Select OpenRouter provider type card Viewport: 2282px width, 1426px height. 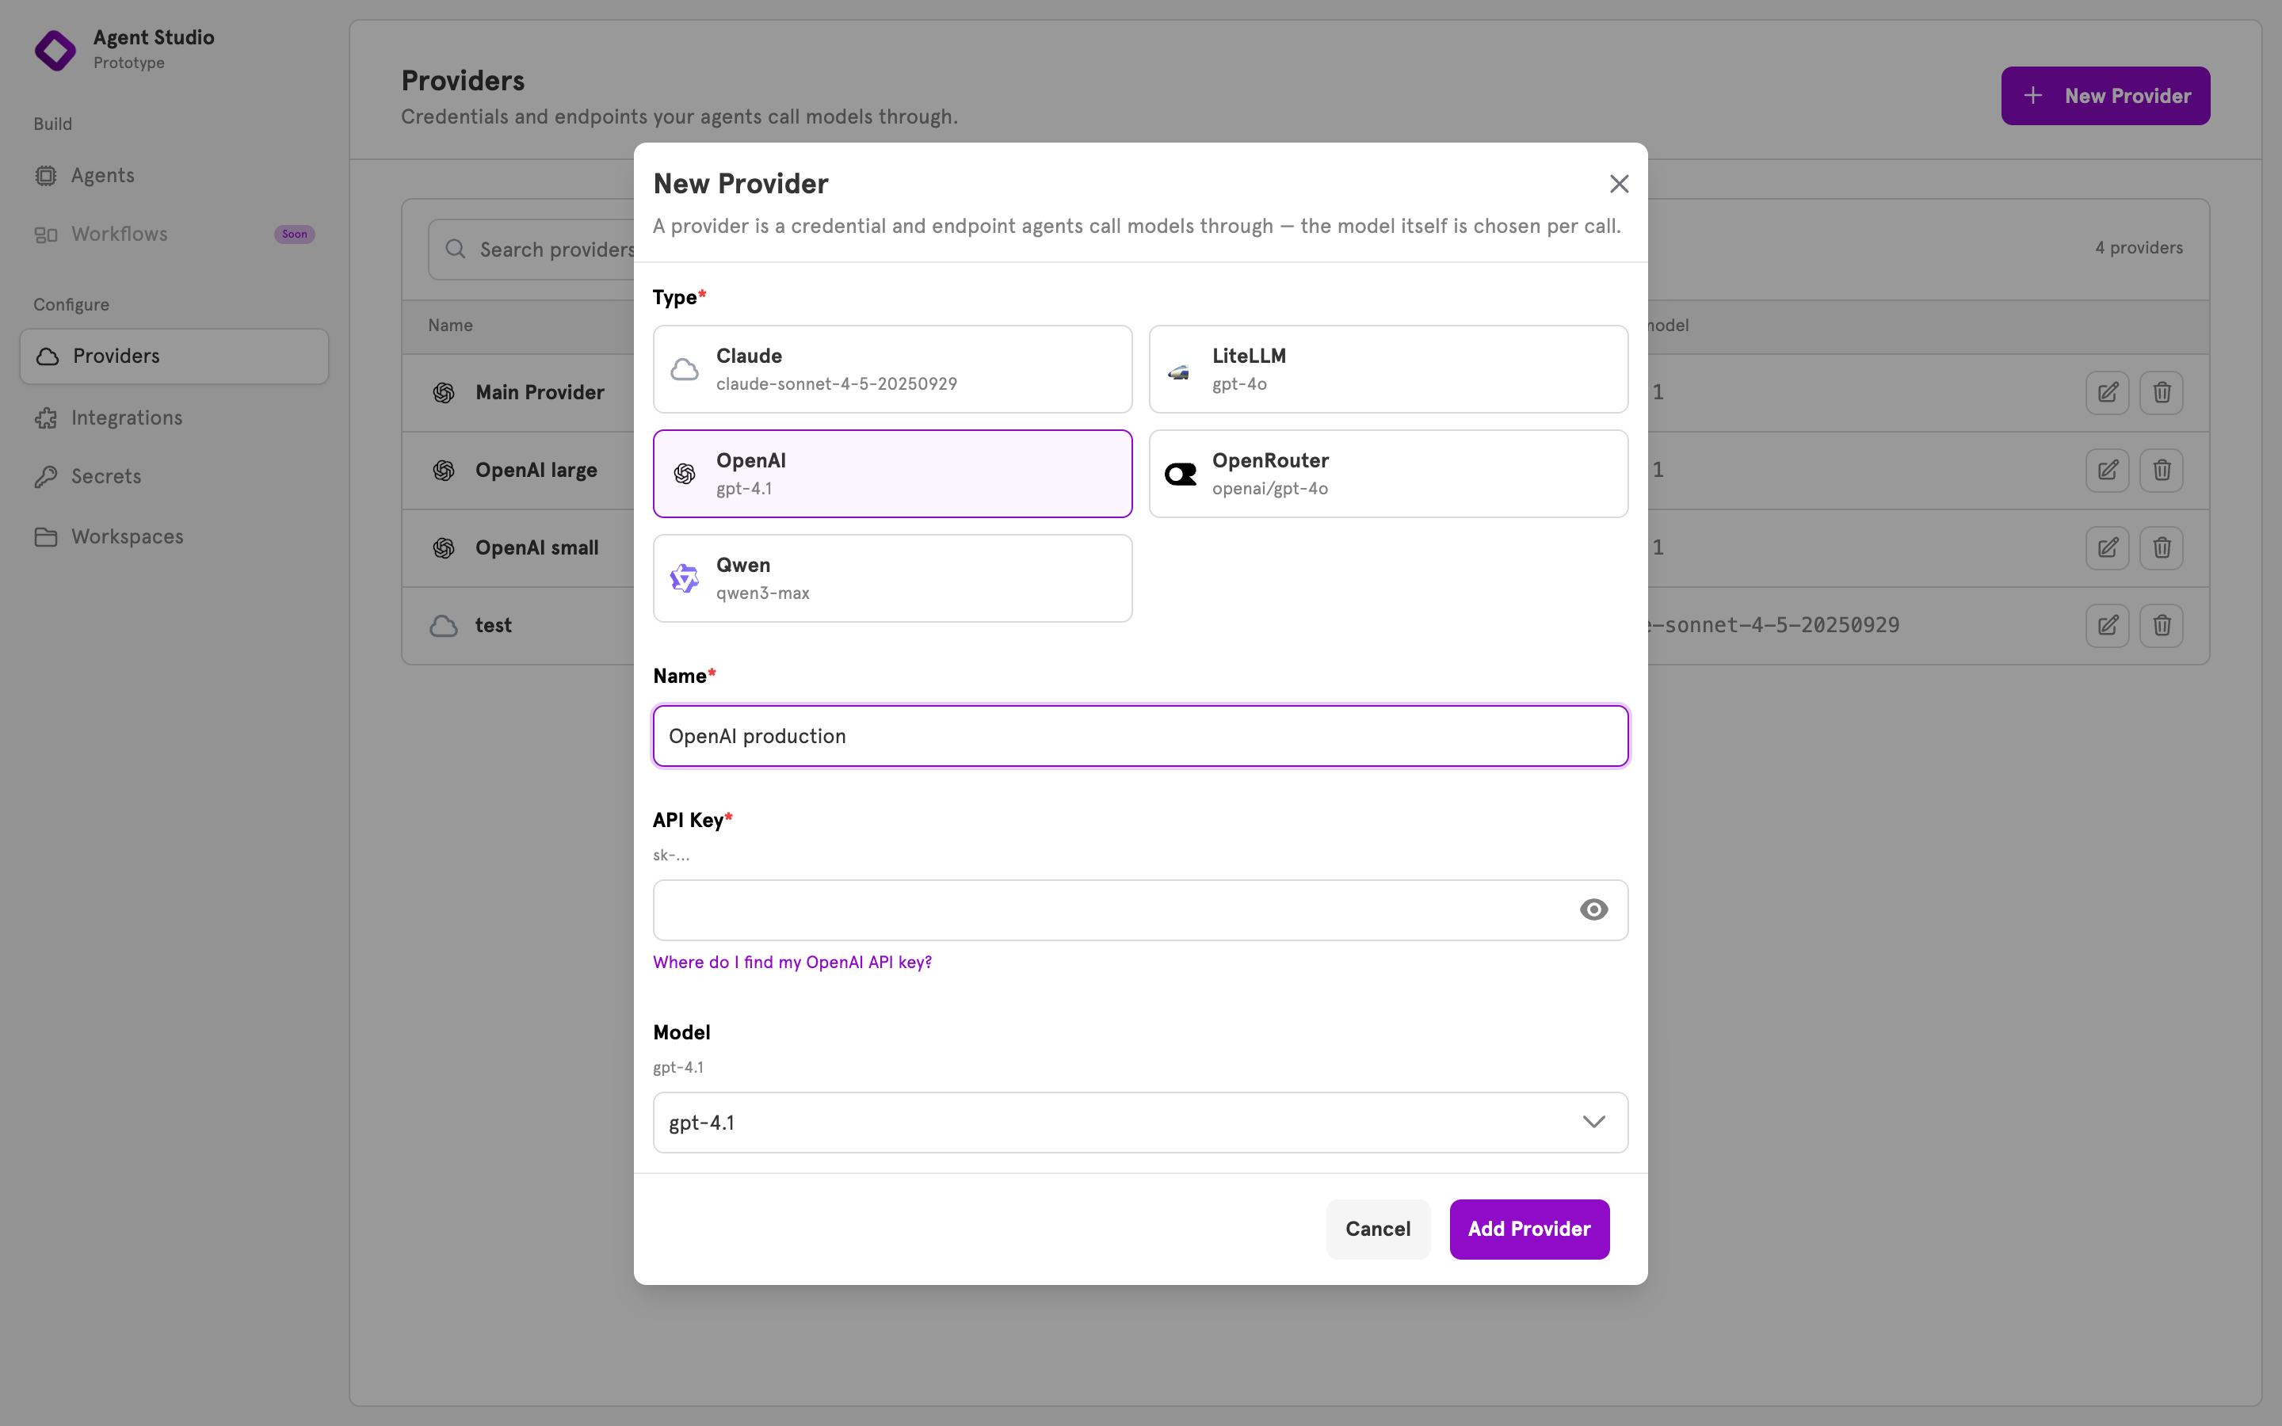point(1388,474)
